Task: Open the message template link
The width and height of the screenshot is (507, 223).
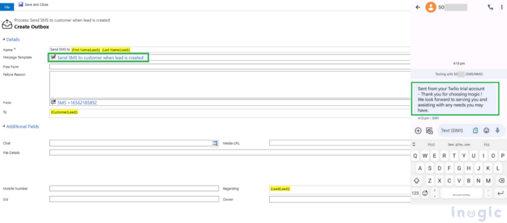Action: (x=100, y=58)
